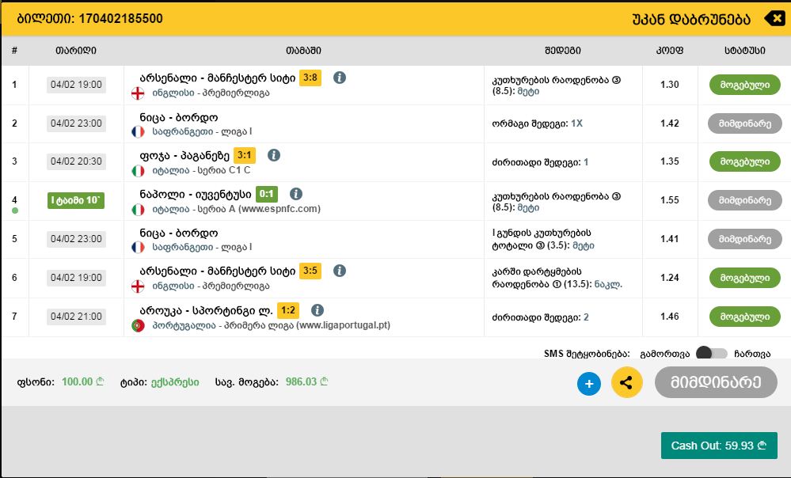Click ნიცა - ბორდო match in row 2
Image resolution: width=791 pixels, height=478 pixels.
point(179,117)
